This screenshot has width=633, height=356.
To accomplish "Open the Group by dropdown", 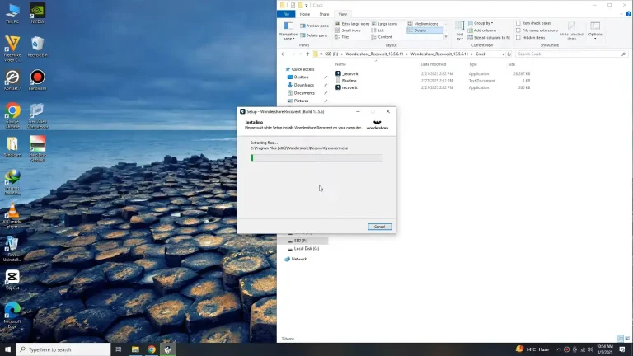I will (x=481, y=23).
